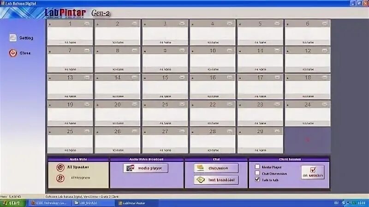Open Setting from the left sidebar
Viewport: 369px width, 207px height.
pyautogui.click(x=21, y=38)
